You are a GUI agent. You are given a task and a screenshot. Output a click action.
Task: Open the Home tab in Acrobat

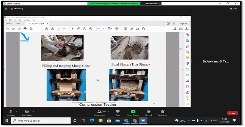[9, 24]
